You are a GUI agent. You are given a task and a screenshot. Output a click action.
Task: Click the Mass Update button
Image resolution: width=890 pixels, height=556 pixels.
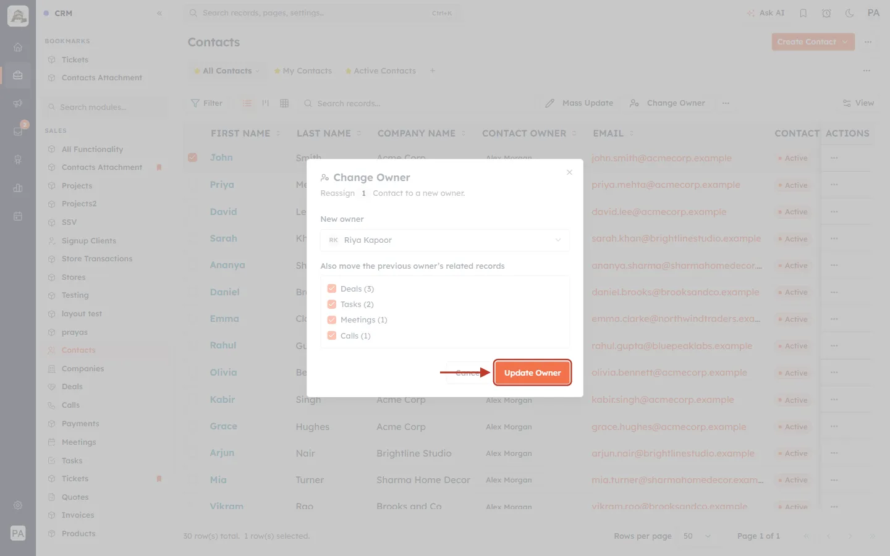point(579,103)
